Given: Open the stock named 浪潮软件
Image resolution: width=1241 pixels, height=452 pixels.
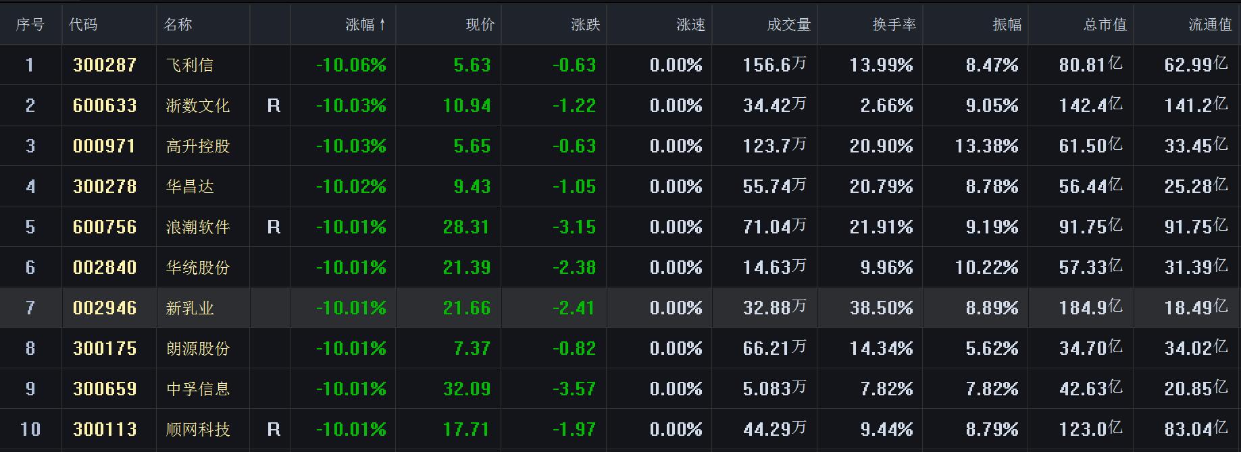Looking at the screenshot, I should (x=198, y=227).
